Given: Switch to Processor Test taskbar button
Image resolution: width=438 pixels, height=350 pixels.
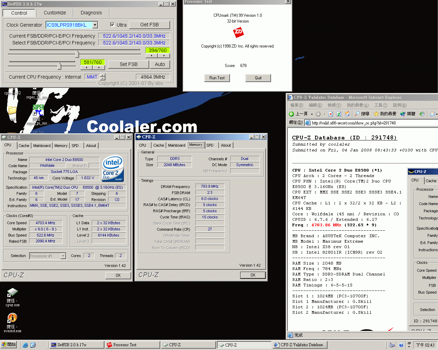Looking at the screenshot, I should (x=132, y=345).
